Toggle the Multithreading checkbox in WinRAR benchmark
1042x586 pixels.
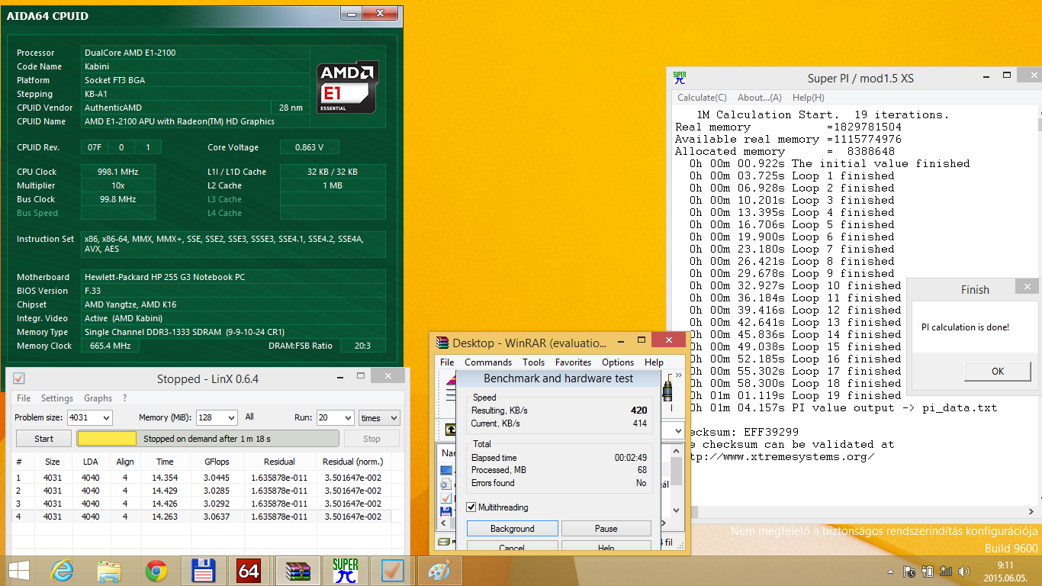pos(471,507)
